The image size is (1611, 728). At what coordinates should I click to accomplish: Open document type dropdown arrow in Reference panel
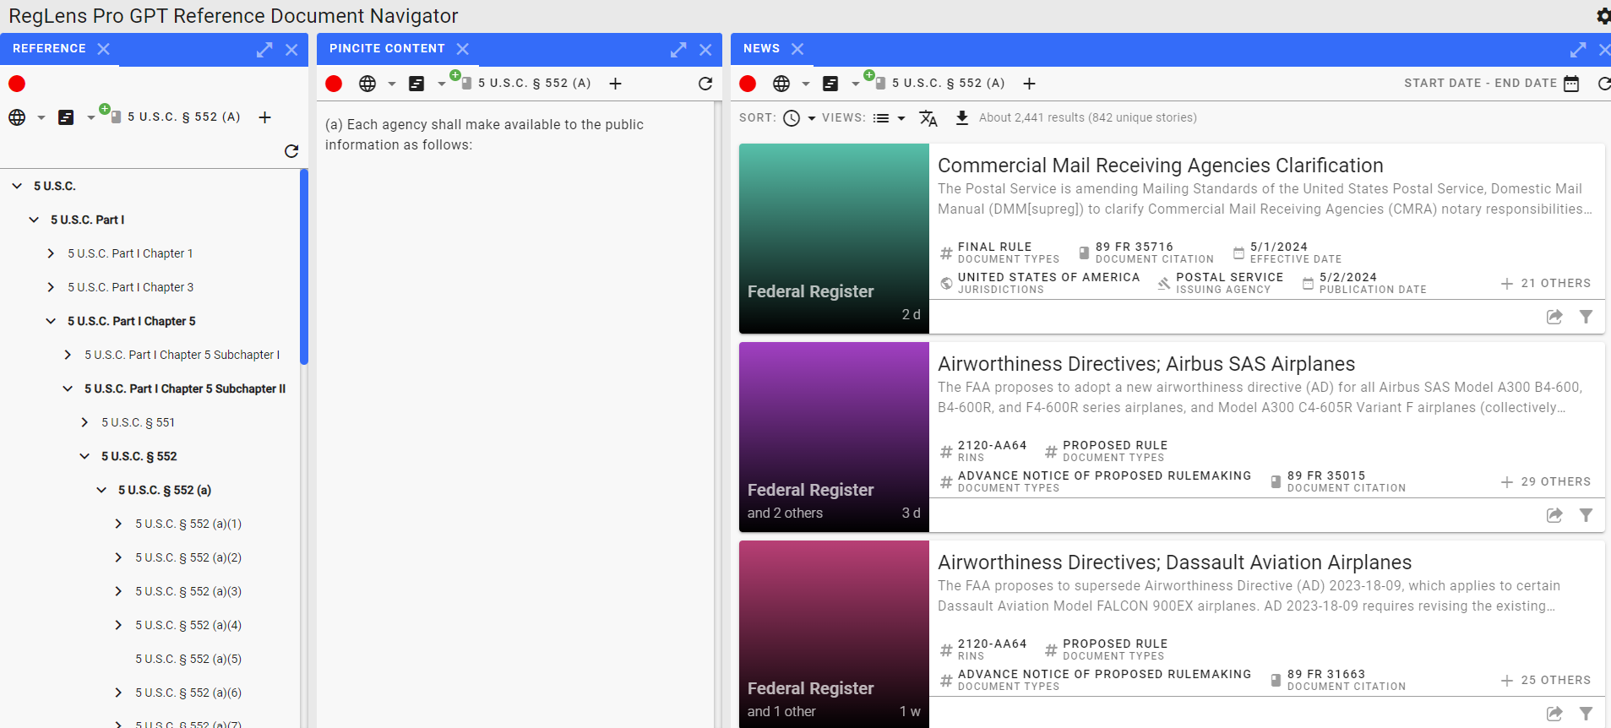coord(90,118)
